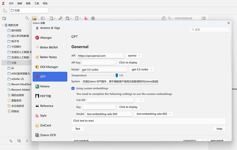Open Better Notes settings pane
The height and width of the screenshot is (150, 237).
(x=50, y=57)
